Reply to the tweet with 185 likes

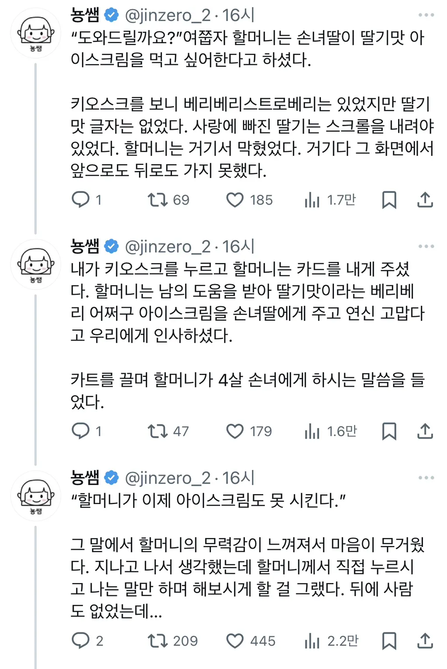(81, 200)
